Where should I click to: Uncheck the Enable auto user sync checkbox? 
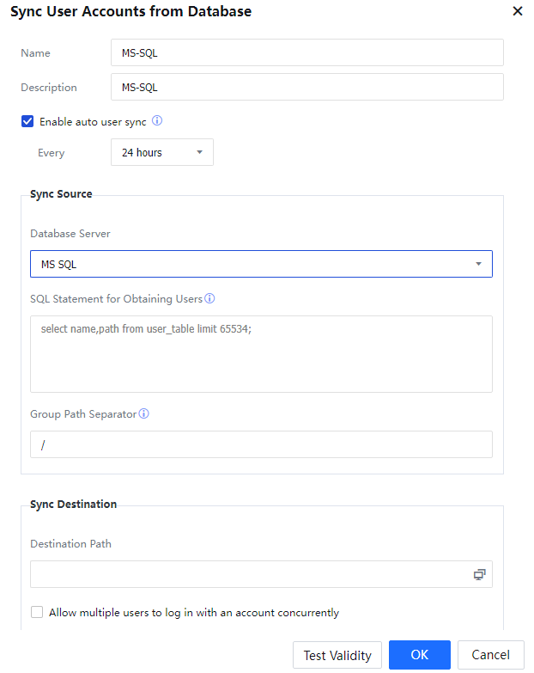pos(27,122)
